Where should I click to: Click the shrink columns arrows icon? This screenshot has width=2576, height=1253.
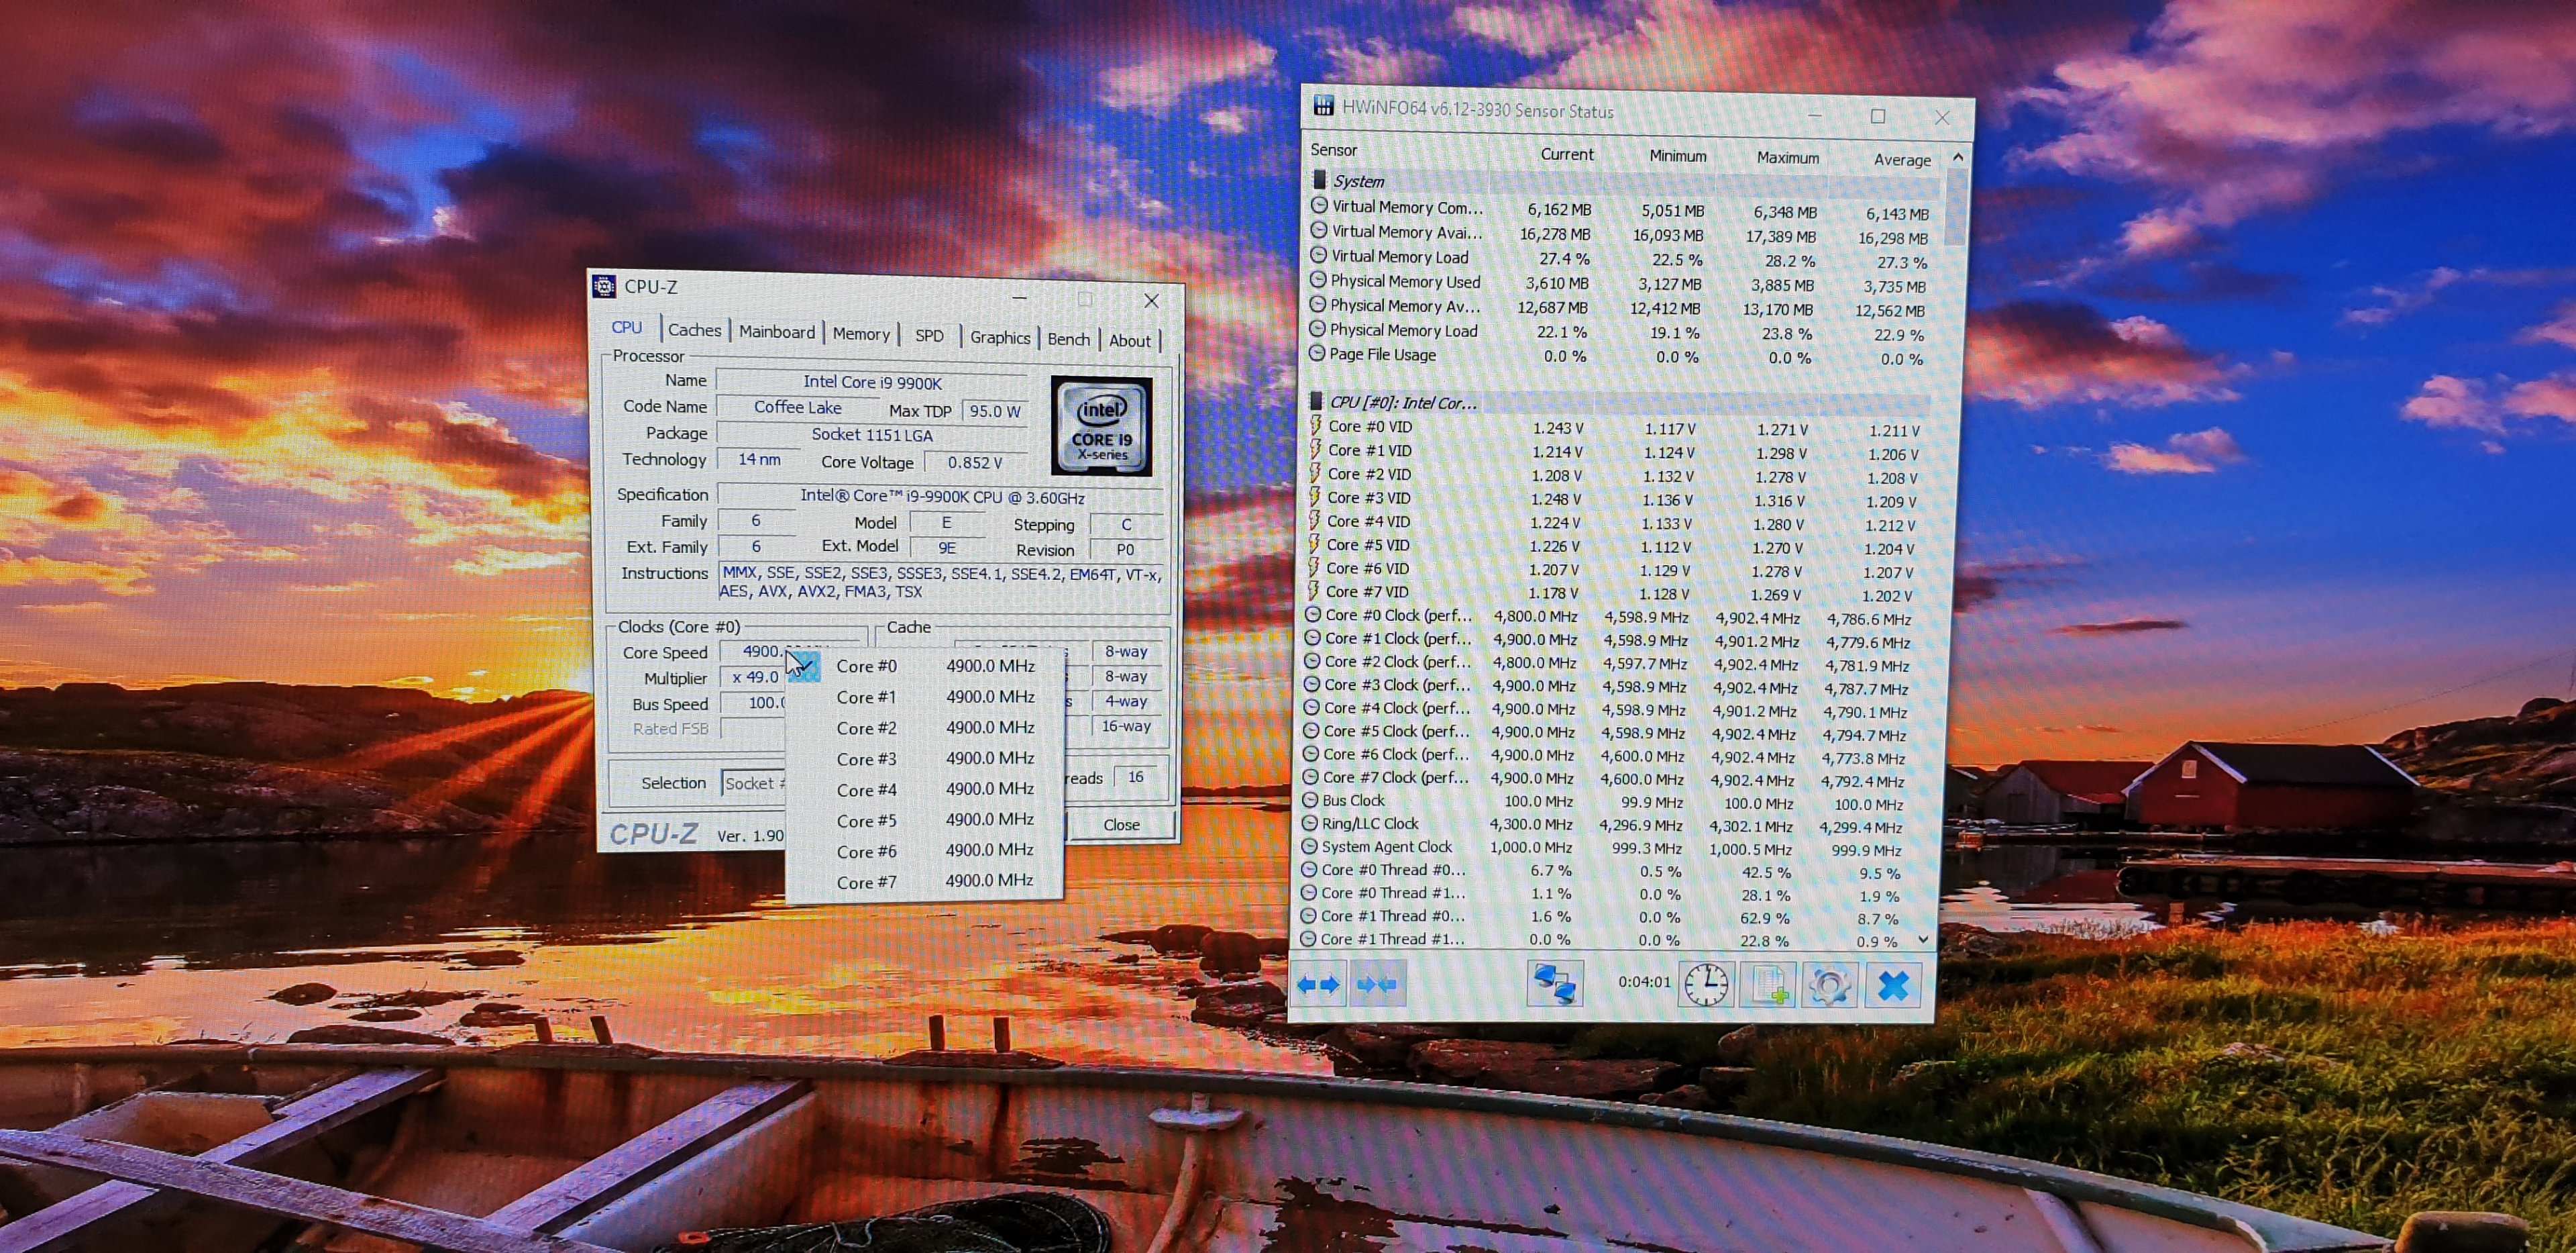[x=1377, y=985]
